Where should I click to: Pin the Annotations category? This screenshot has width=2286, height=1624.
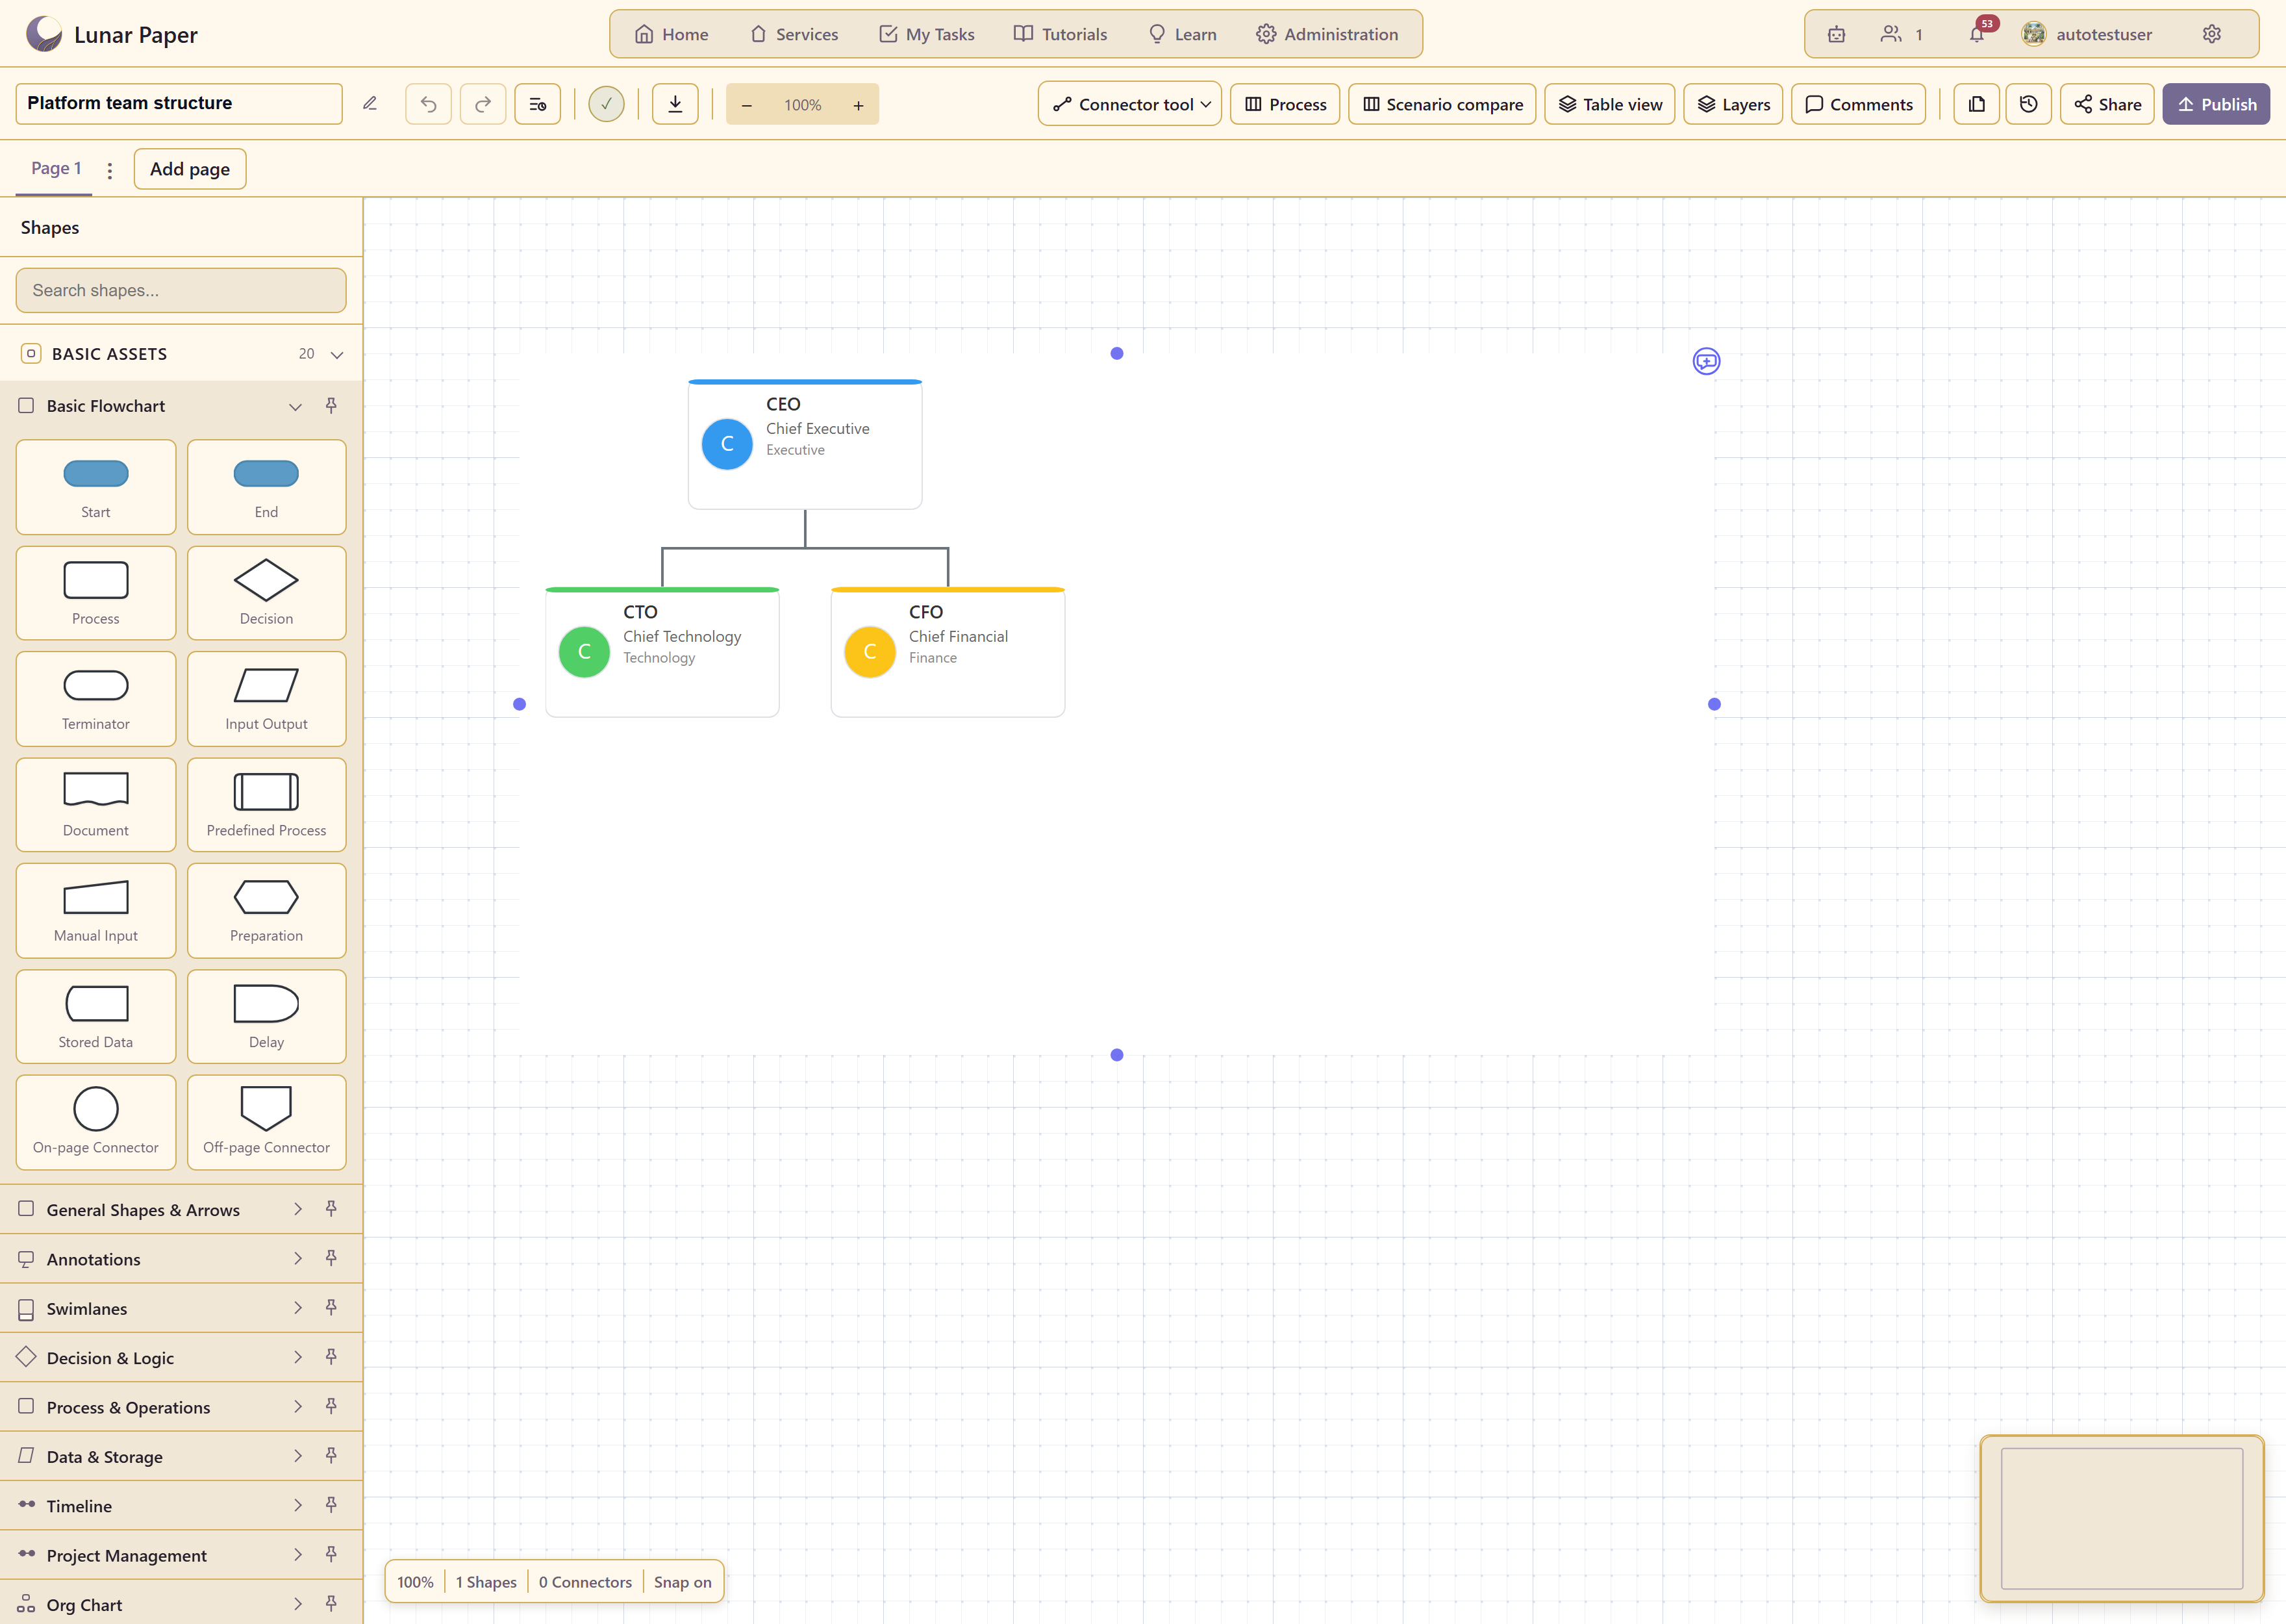point(331,1258)
